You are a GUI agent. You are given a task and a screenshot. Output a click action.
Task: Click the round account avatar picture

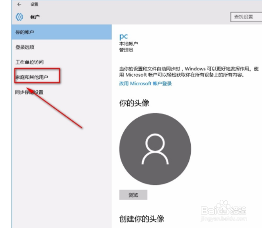pos(155,149)
